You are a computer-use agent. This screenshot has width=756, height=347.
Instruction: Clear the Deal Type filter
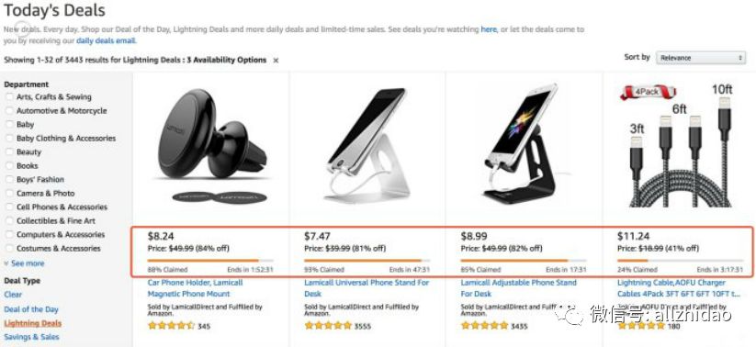click(13, 295)
